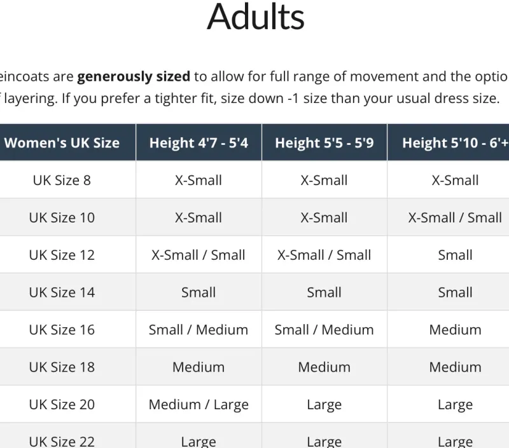Click the UK Size 18 row label
This screenshot has width=509, height=448.
tap(62, 367)
